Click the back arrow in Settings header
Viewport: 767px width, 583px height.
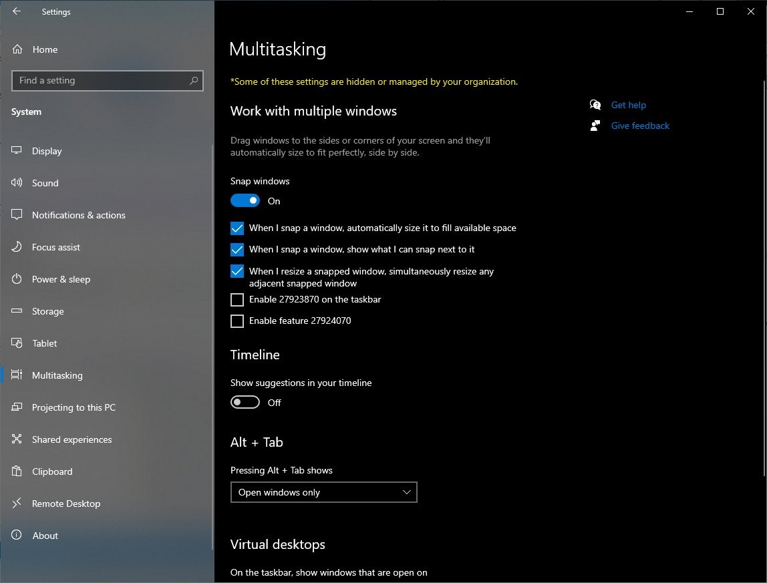coord(17,11)
